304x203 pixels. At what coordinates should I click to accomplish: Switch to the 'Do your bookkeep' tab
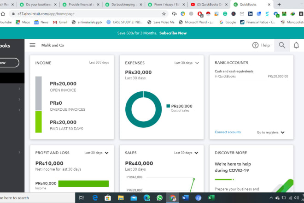[37, 4]
